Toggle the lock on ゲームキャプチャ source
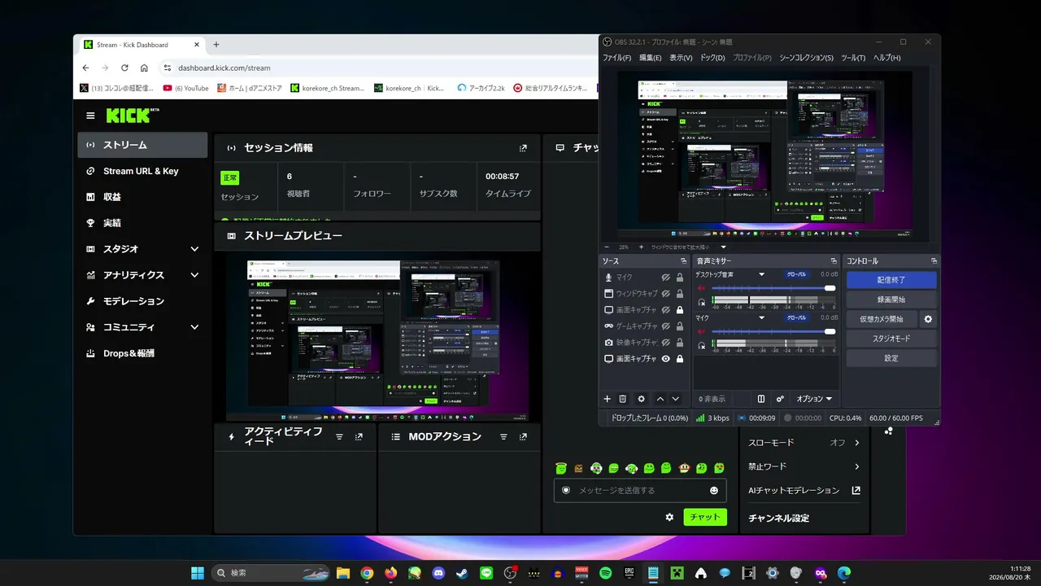 click(680, 326)
